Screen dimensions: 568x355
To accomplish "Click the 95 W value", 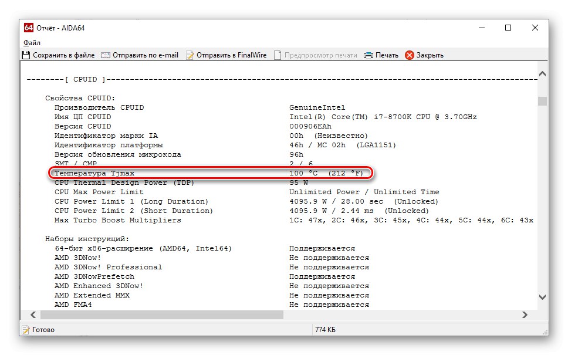I will click(299, 182).
